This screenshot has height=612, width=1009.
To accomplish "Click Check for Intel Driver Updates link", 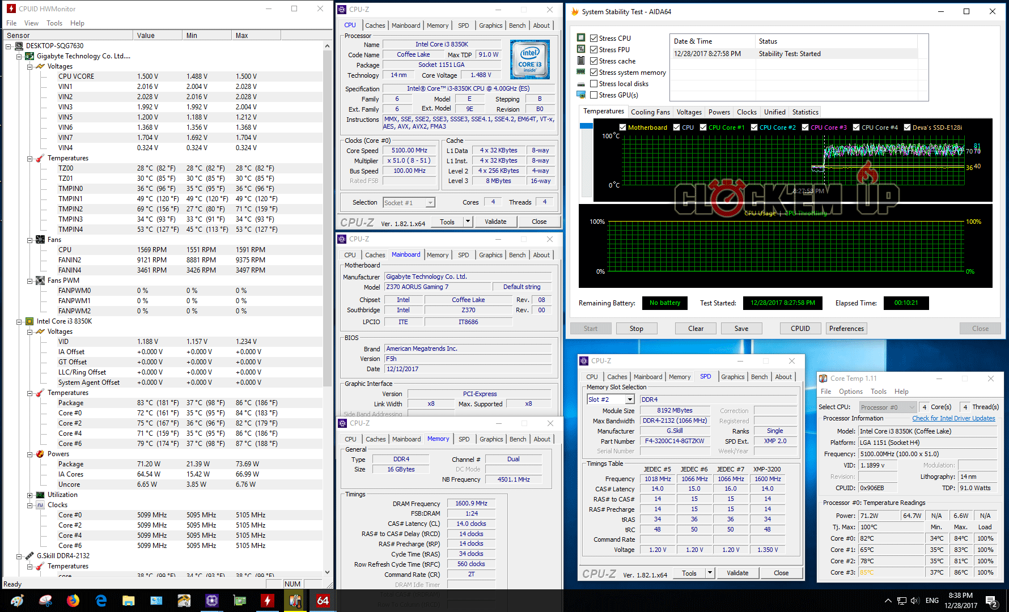I will [953, 418].
